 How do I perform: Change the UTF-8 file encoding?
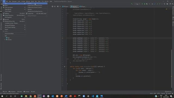159,93
